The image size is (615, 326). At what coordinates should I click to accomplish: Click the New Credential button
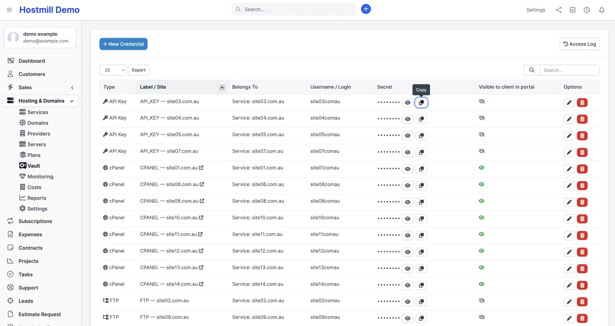pyautogui.click(x=123, y=44)
